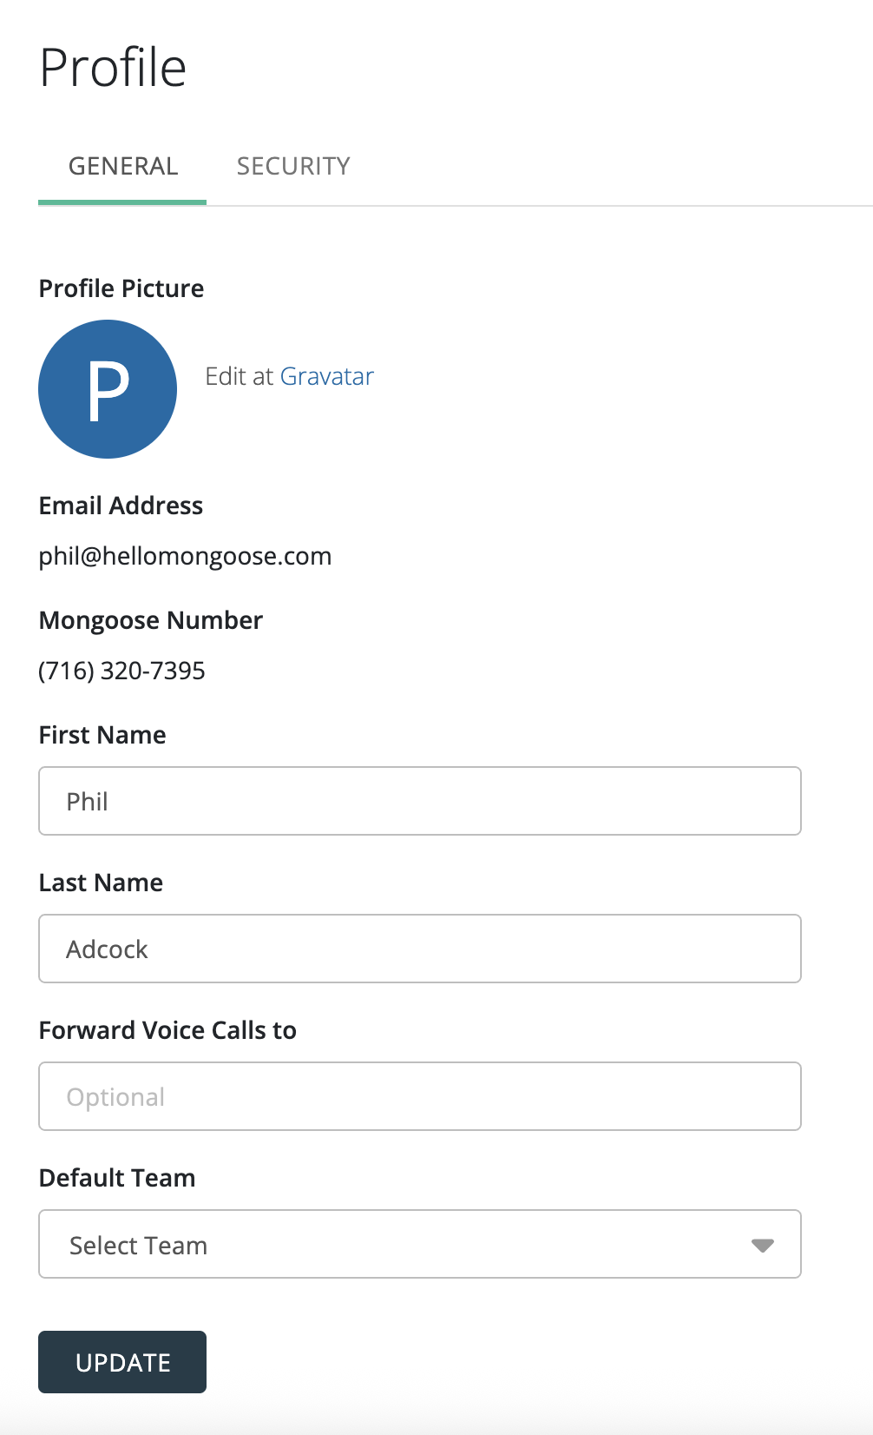Switch to the Security tab
This screenshot has height=1435, width=873.
click(x=293, y=166)
